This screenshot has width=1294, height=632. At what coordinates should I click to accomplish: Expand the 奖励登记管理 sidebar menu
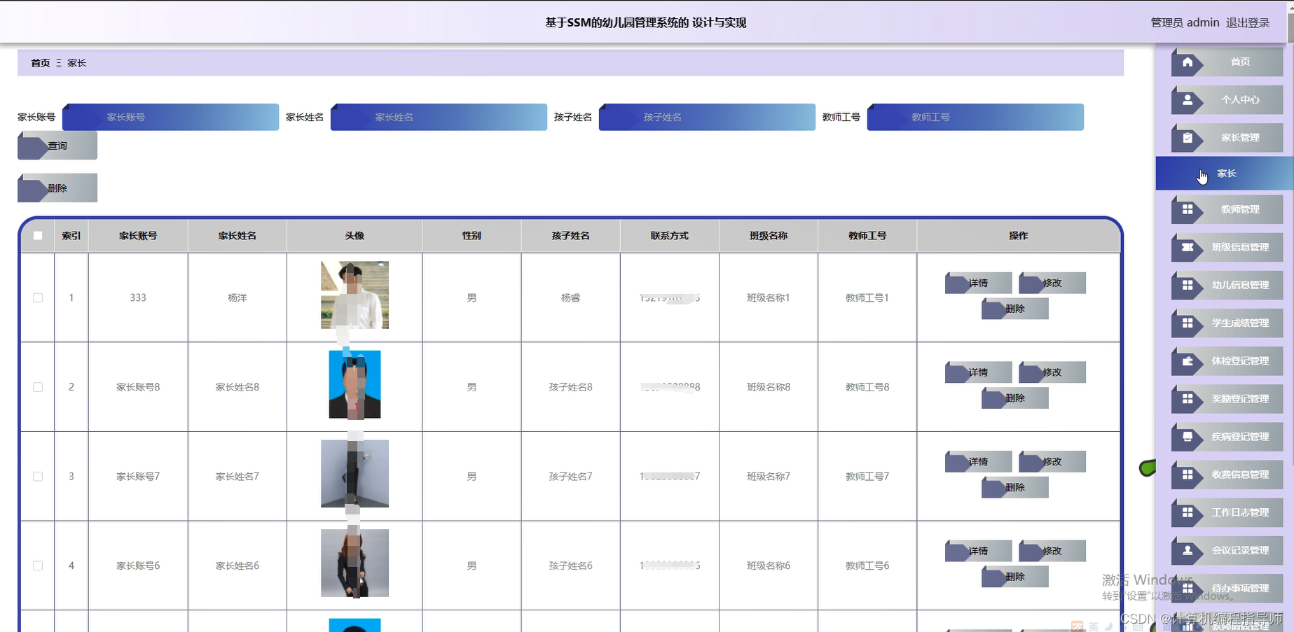point(1227,399)
